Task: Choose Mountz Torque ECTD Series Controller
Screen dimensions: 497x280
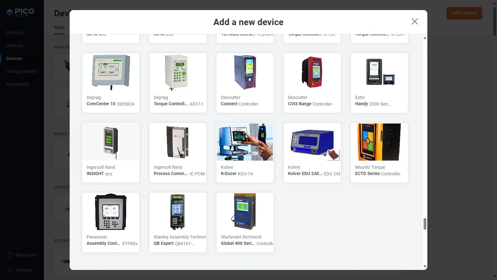Action: (379, 153)
